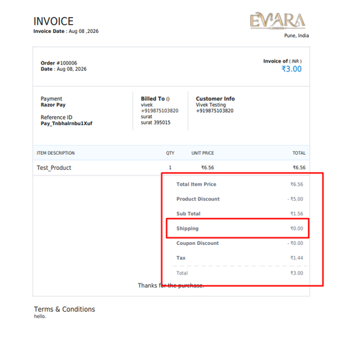Image resolution: width=344 pixels, height=344 pixels.
Task: Select the order Date : Aug 08, 2026 line
Action: [x=63, y=69]
